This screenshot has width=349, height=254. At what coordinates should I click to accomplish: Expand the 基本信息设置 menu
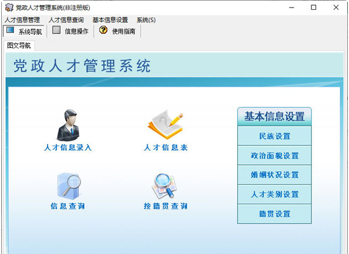click(110, 20)
